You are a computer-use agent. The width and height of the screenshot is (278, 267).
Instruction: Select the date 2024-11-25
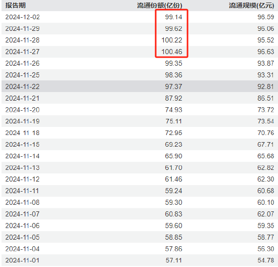(x=23, y=75)
